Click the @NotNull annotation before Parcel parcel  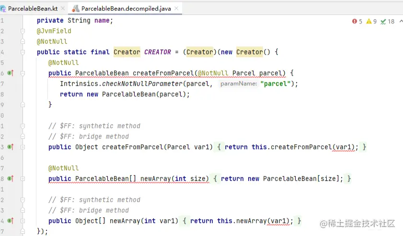click(213, 73)
